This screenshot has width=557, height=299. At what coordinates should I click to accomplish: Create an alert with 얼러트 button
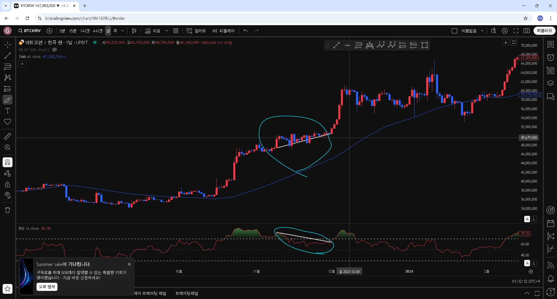click(196, 31)
